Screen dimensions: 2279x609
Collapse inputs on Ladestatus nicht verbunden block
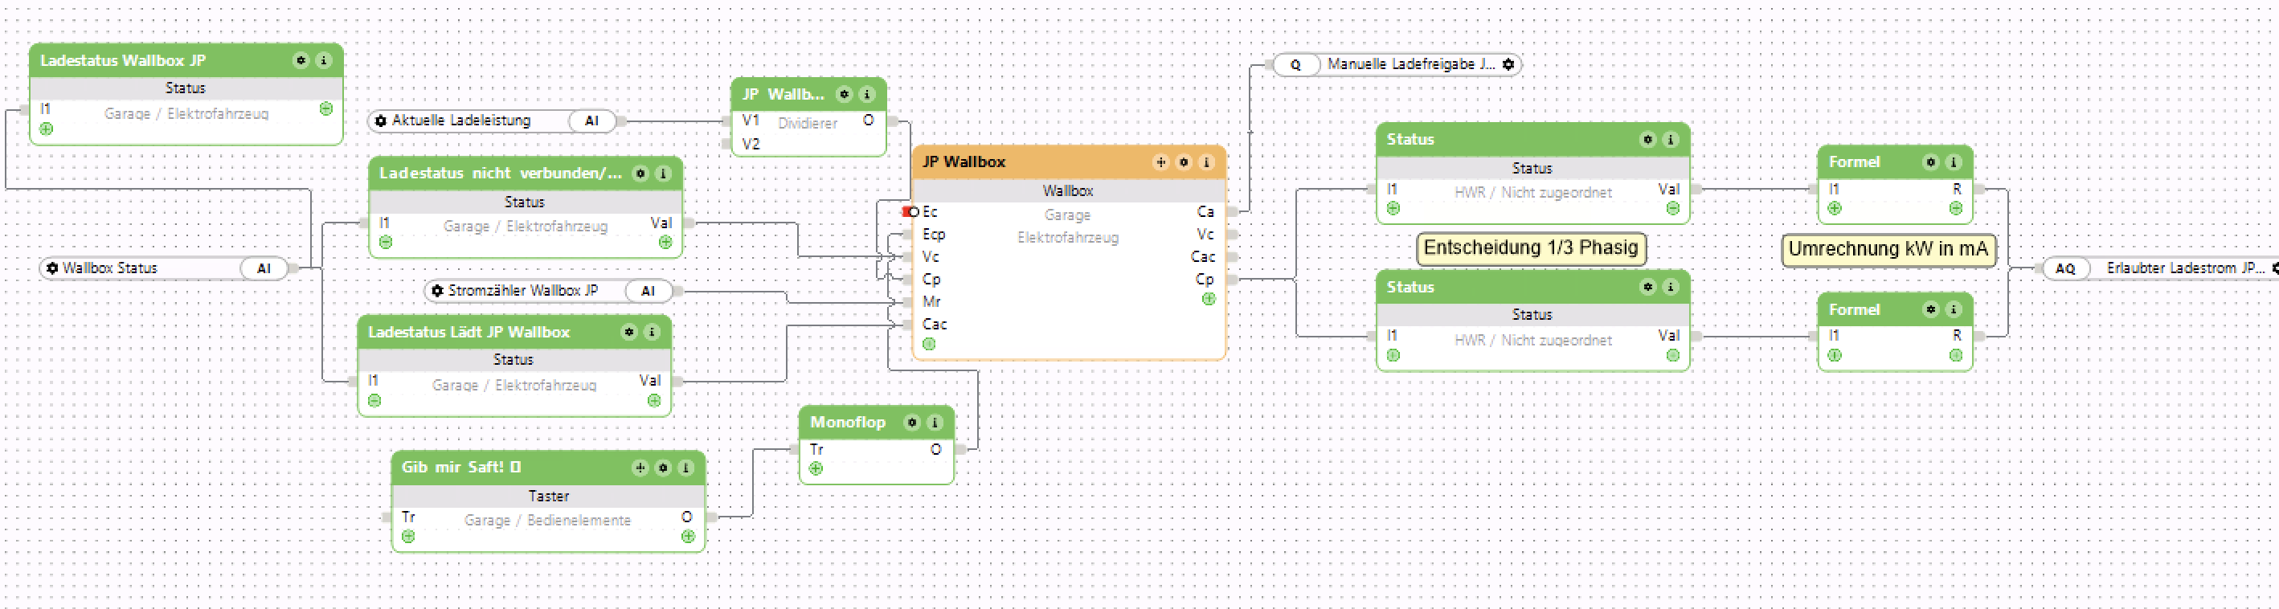click(x=386, y=242)
